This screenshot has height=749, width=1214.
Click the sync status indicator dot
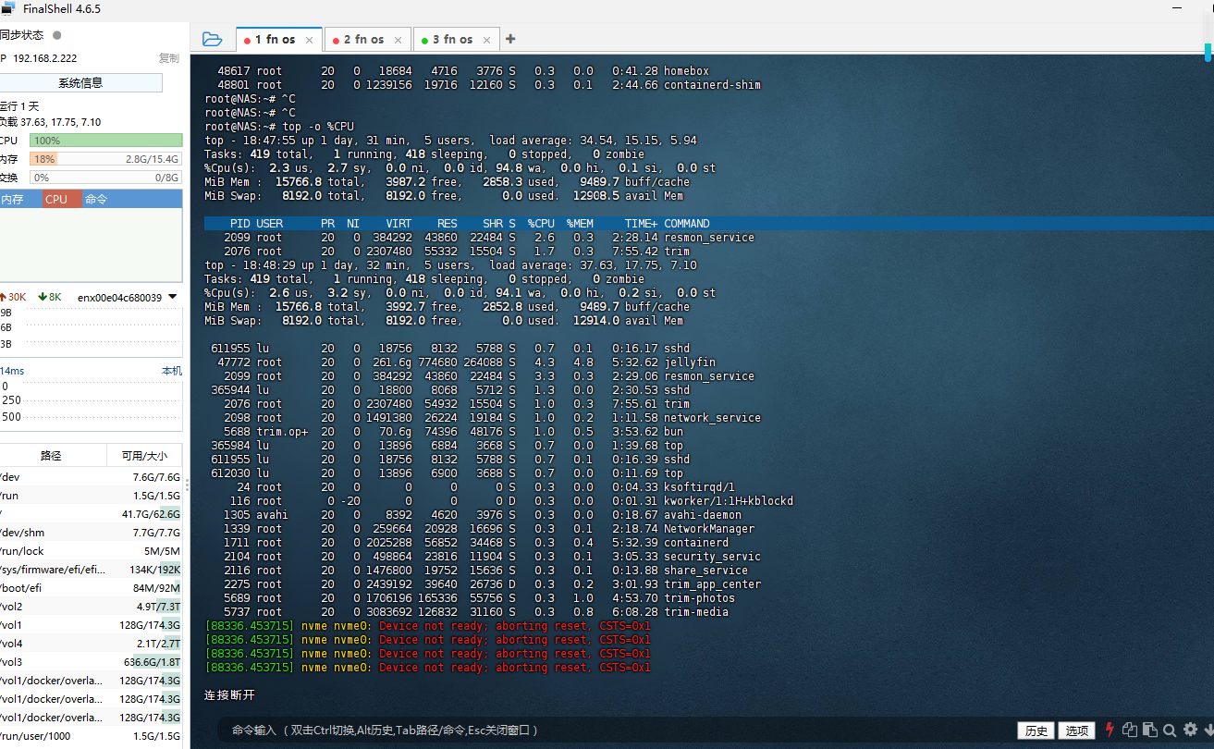point(57,35)
